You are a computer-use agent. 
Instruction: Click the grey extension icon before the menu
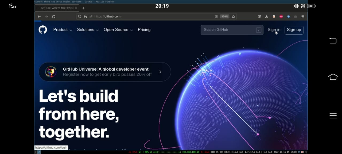[x=296, y=17]
